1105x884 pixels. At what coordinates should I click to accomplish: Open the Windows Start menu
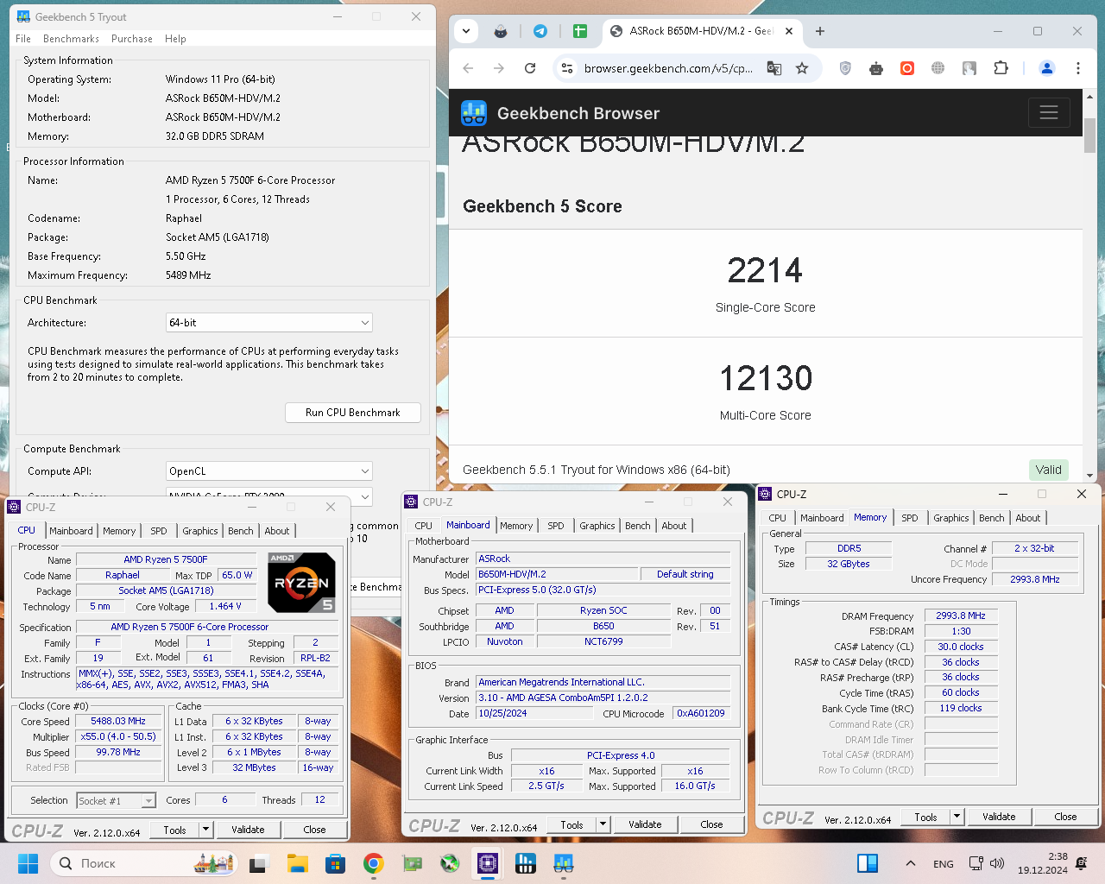point(28,863)
